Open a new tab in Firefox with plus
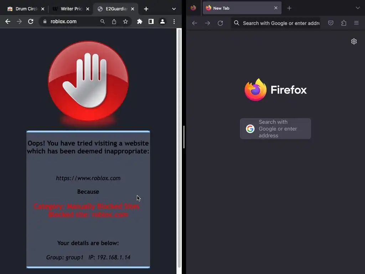The height and width of the screenshot is (274, 365). [289, 8]
